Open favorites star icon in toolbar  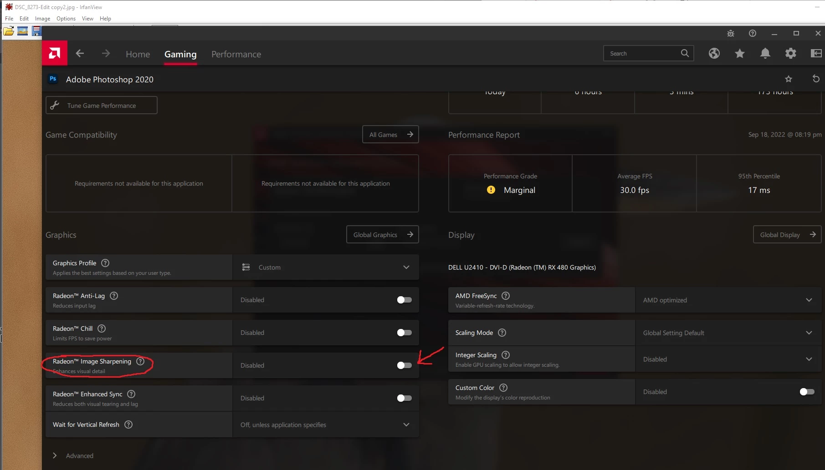click(x=740, y=53)
